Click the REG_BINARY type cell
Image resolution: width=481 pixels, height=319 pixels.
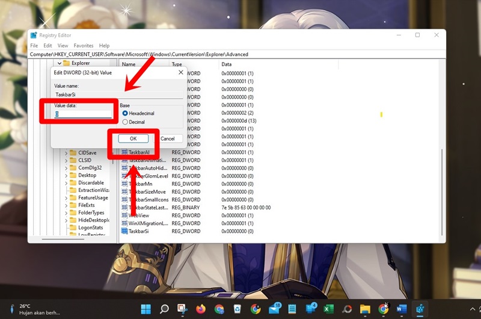click(x=186, y=208)
